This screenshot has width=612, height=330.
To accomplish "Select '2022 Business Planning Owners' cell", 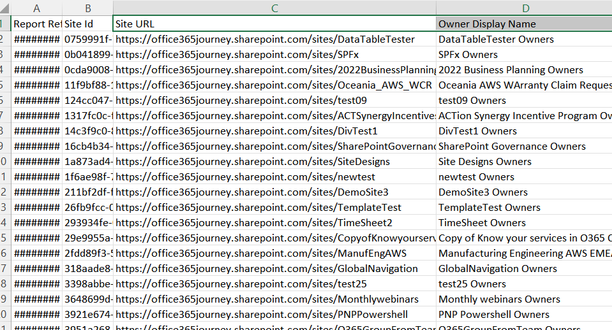I will [524, 69].
